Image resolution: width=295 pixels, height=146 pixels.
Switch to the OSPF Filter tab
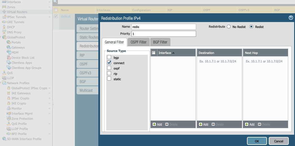click(x=138, y=42)
